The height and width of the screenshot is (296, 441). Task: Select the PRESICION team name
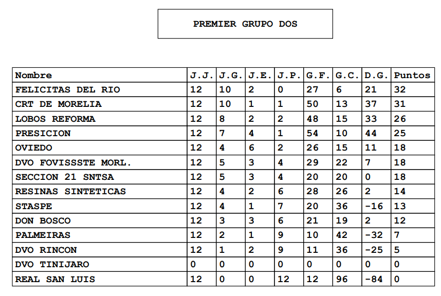tap(43, 133)
